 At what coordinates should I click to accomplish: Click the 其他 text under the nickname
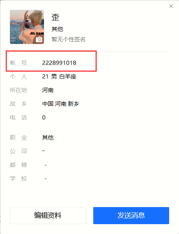pos(57,29)
